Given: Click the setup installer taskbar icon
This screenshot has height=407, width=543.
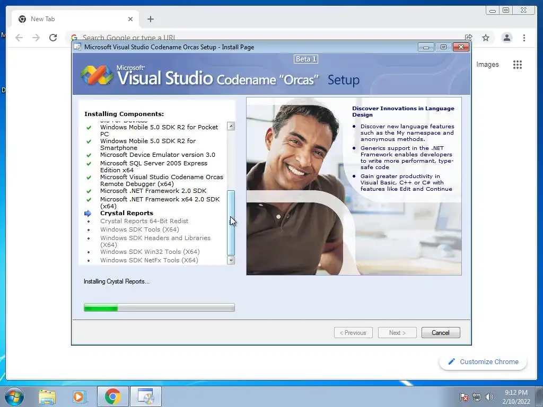Looking at the screenshot, I should click(x=146, y=396).
